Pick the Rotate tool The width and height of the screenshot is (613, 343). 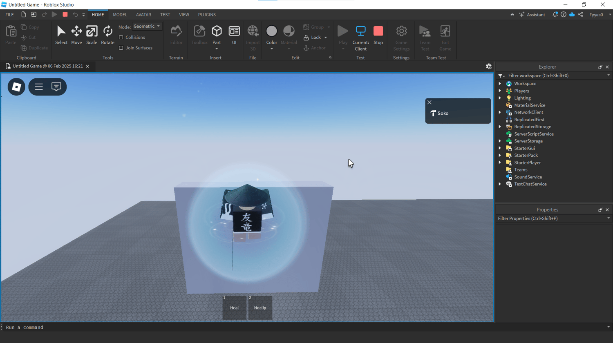(x=107, y=35)
